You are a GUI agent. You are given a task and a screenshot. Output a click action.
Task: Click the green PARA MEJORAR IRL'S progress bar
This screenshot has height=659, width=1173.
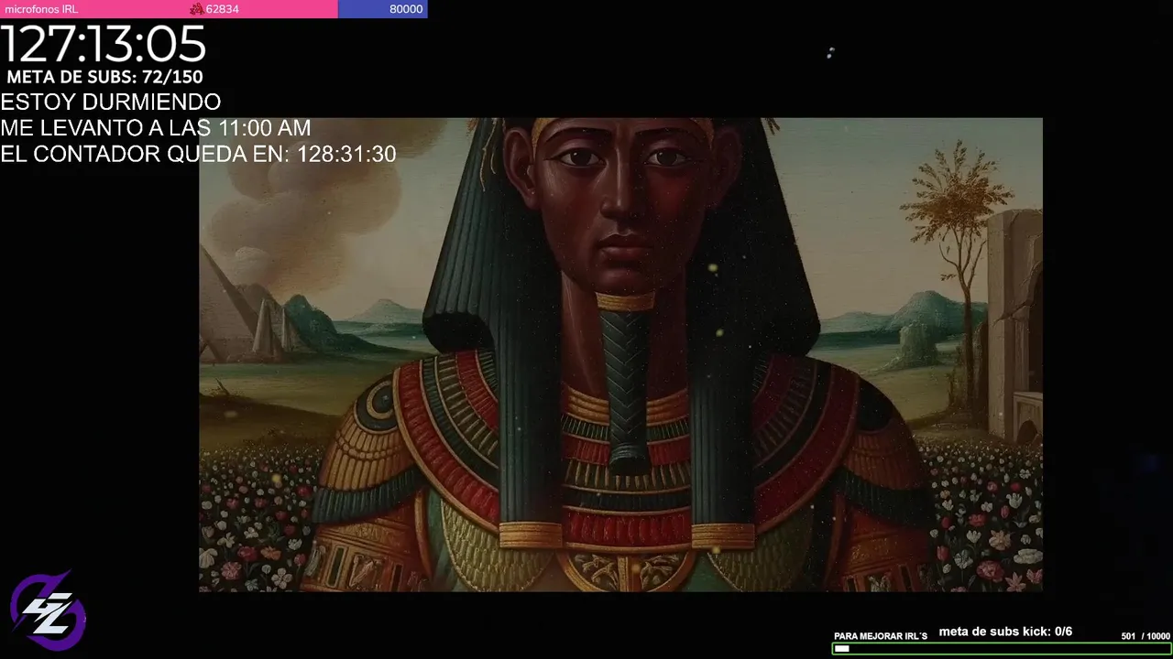point(1002,649)
